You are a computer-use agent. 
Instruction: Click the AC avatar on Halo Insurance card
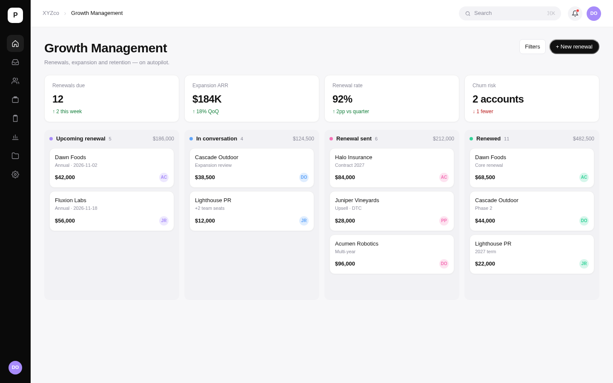coord(444,177)
